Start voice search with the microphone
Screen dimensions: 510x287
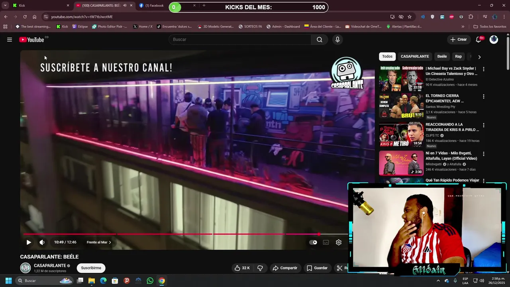point(337,39)
